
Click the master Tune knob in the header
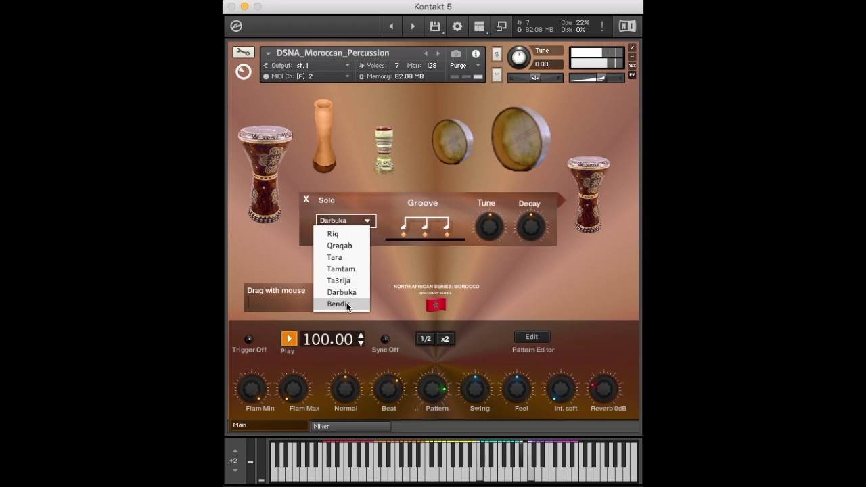pos(519,57)
